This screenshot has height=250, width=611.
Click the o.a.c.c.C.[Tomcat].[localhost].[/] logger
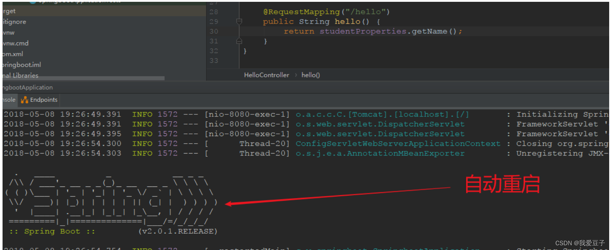382,114
